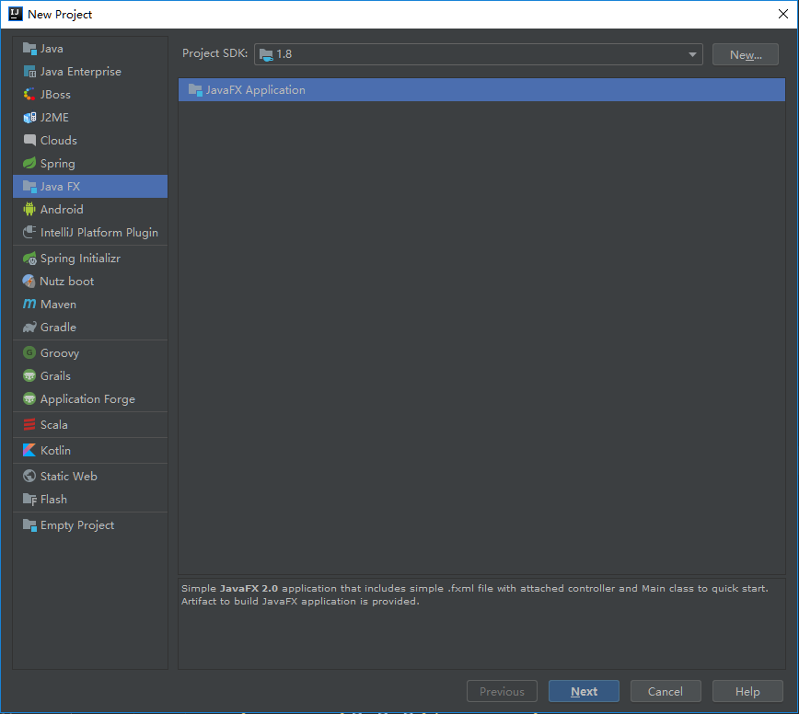Click the JBoss icon

(29, 94)
